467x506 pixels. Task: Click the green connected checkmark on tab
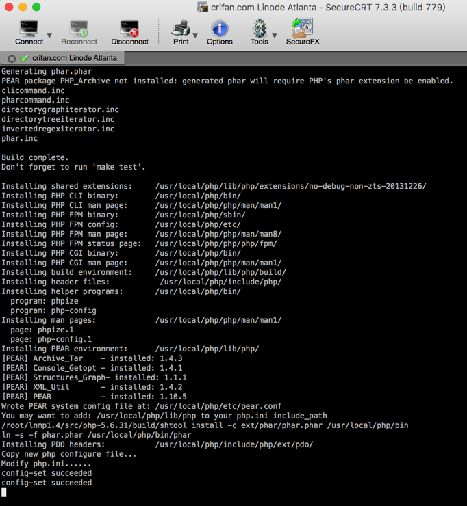point(24,58)
